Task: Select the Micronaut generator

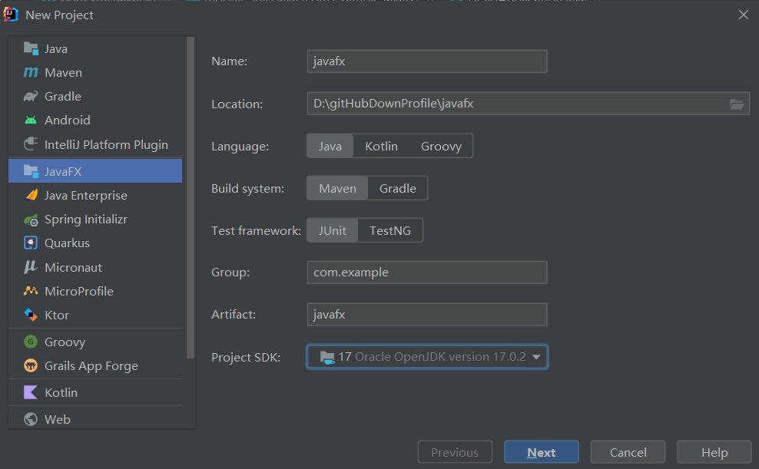Action: tap(73, 266)
